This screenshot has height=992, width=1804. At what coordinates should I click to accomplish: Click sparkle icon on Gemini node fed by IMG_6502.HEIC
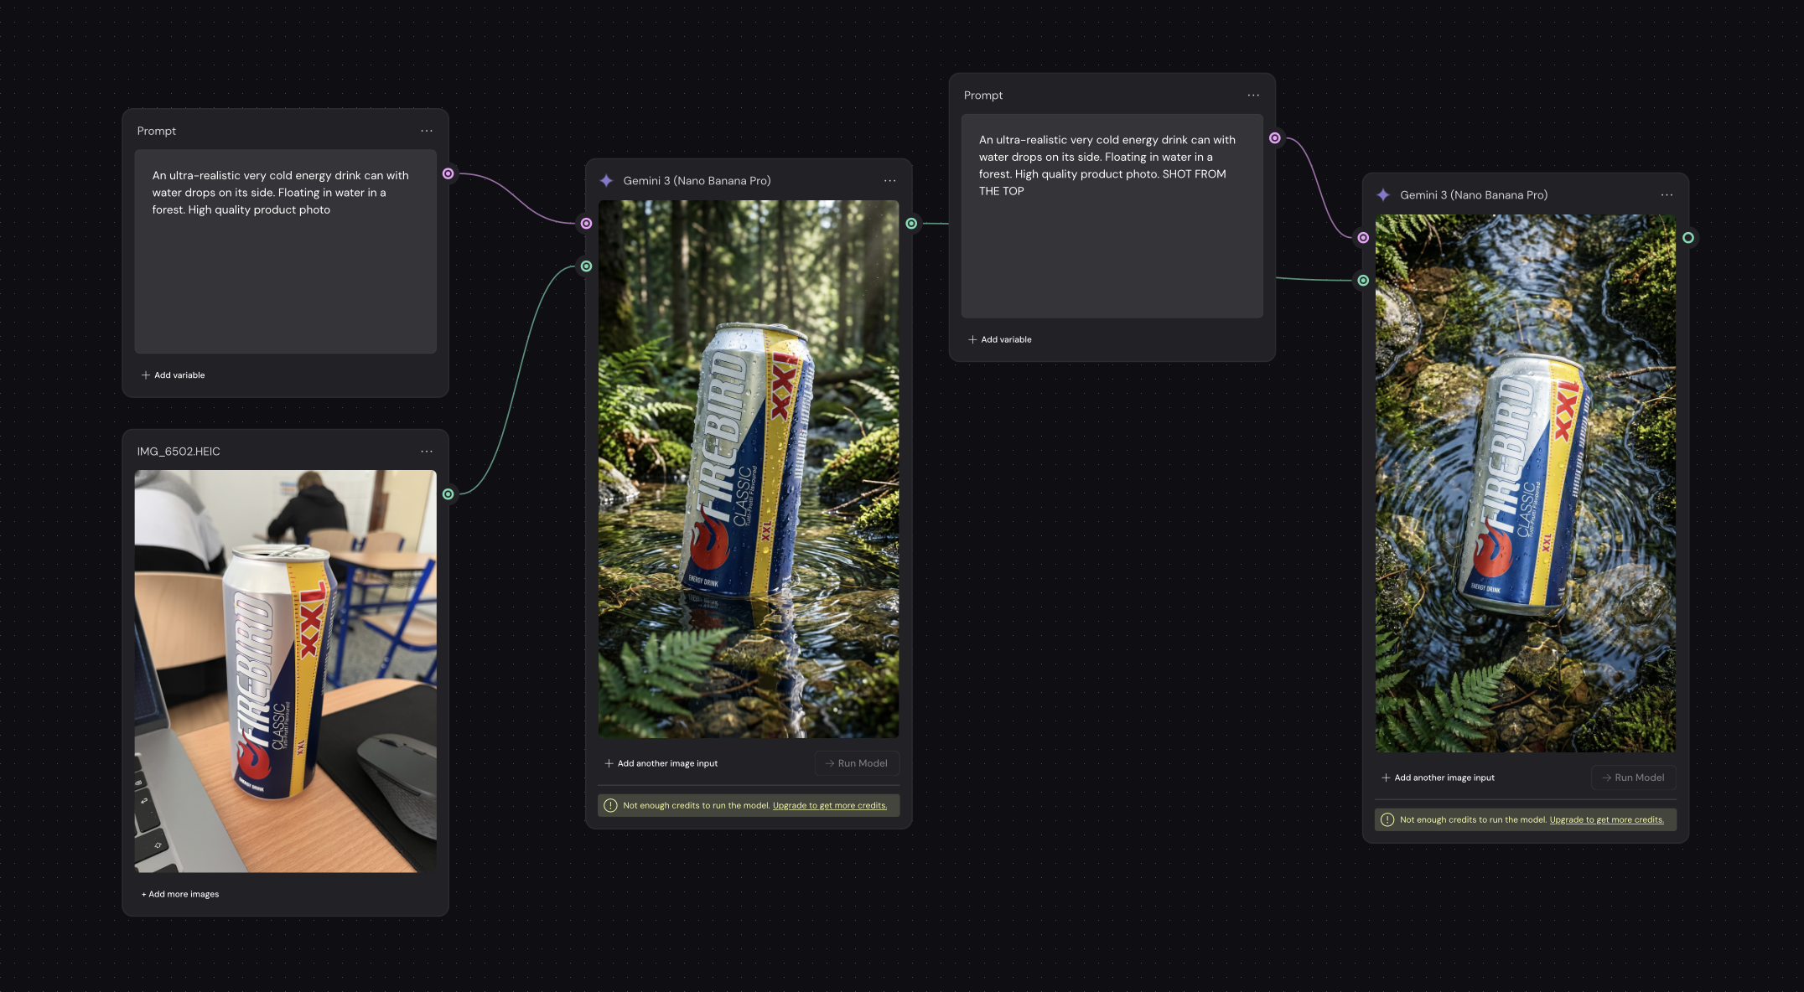607,181
